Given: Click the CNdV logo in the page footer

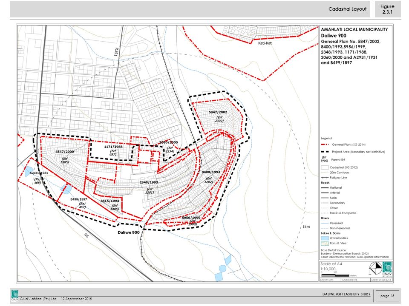Looking at the screenshot, I should pyautogui.click(x=14, y=296).
